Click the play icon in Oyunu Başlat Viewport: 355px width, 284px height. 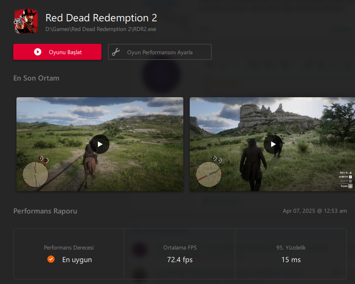point(38,52)
